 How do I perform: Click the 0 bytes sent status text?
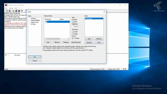[114, 69]
